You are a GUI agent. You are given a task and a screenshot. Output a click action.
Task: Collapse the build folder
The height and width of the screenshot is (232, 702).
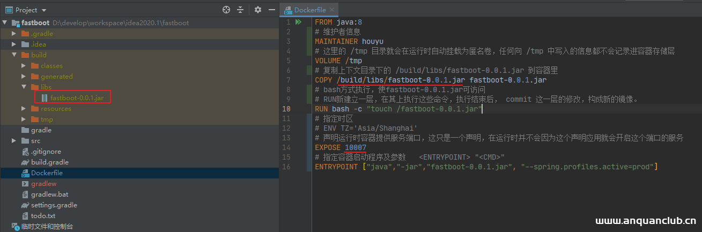point(14,55)
